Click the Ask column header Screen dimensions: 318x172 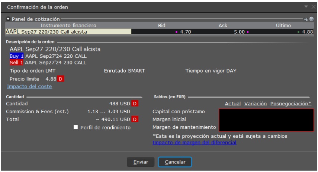(223, 25)
